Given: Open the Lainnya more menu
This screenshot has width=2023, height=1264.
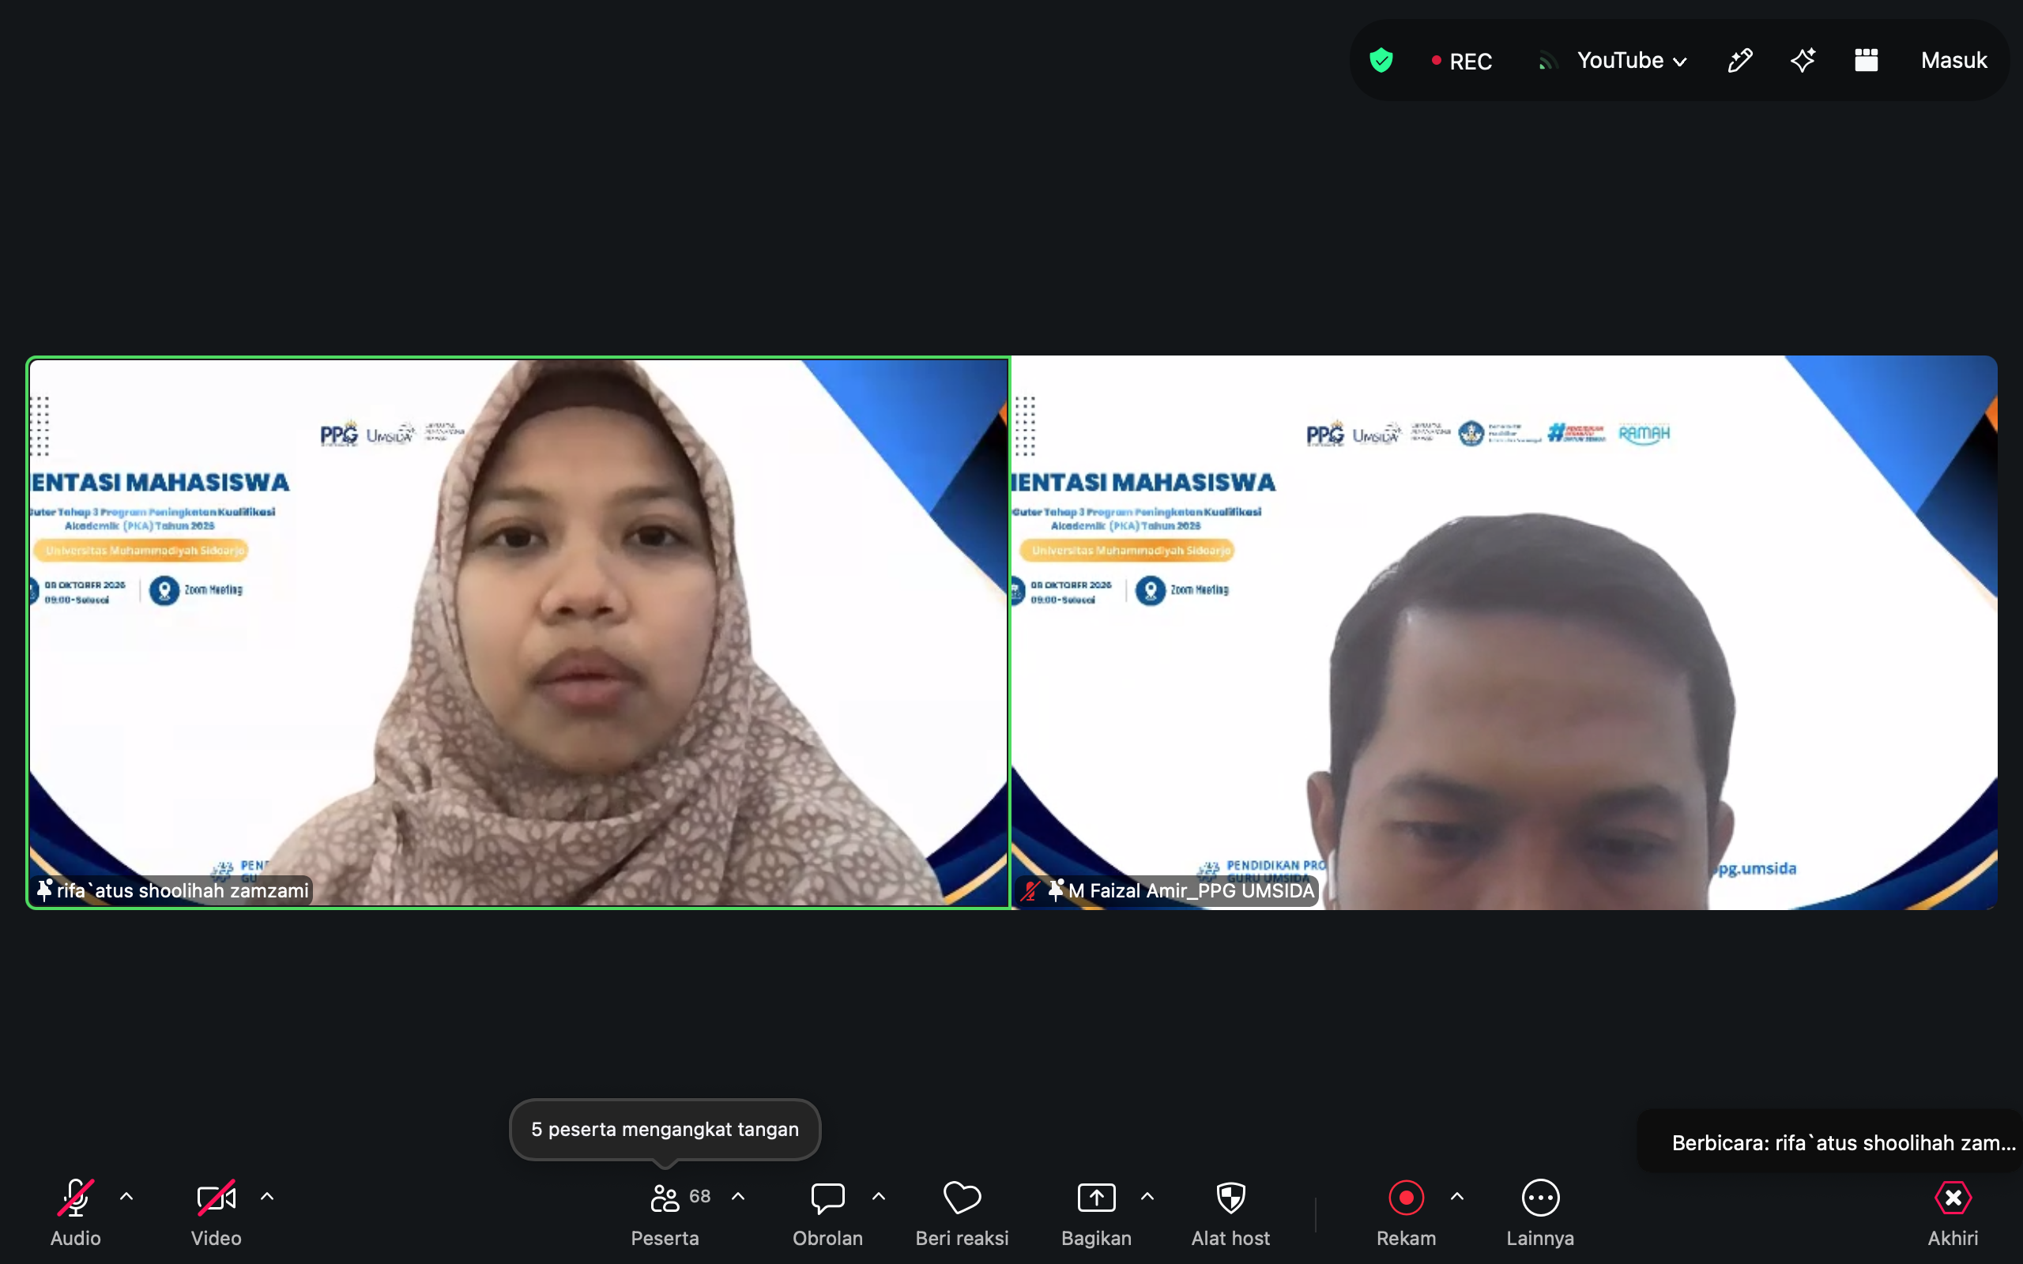Looking at the screenshot, I should pyautogui.click(x=1540, y=1212).
